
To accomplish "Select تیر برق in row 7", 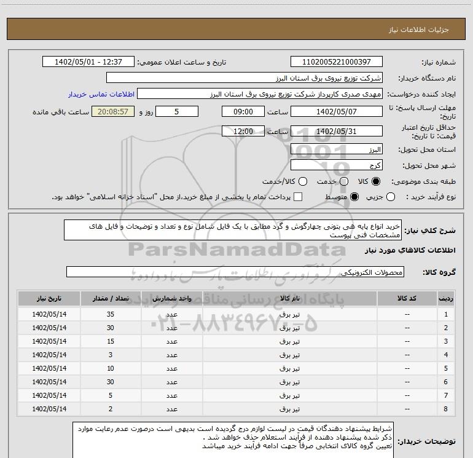I will coord(289,395).
